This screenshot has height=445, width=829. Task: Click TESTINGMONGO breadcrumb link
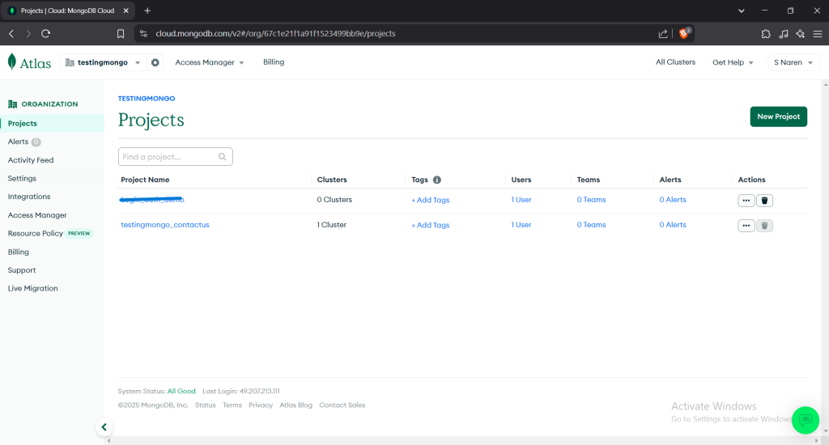[x=146, y=98]
